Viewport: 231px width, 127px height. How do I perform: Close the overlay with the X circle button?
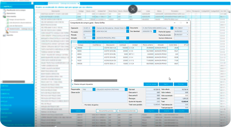[x=133, y=9]
